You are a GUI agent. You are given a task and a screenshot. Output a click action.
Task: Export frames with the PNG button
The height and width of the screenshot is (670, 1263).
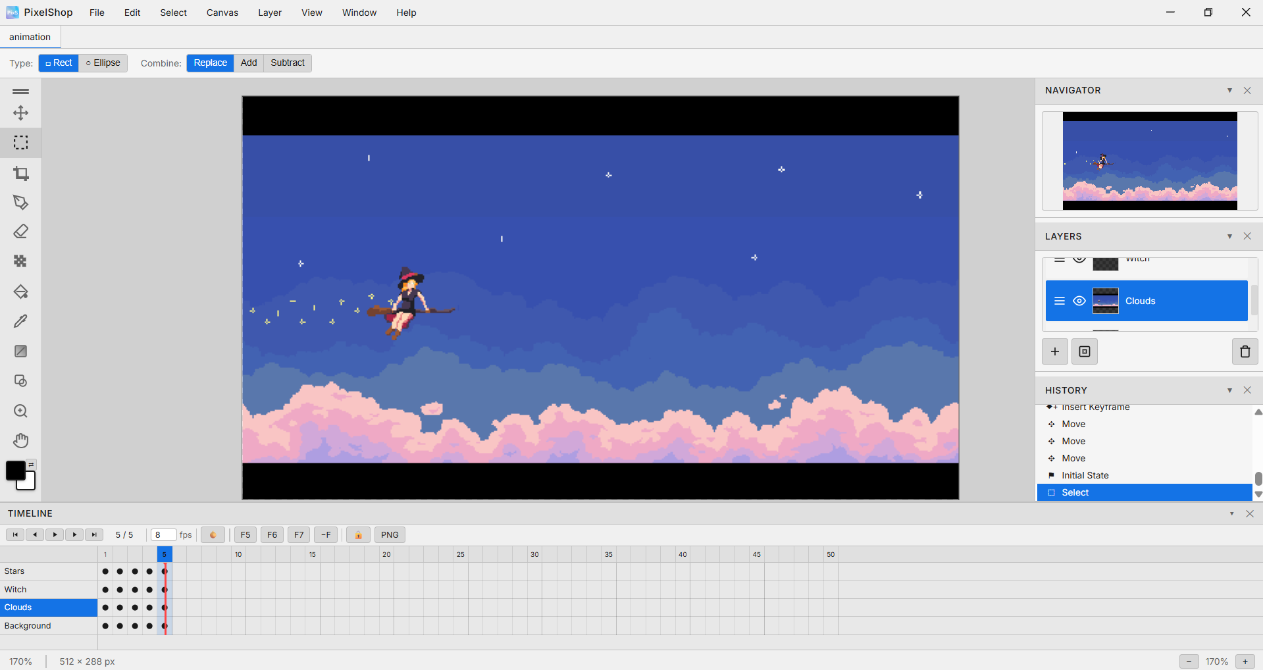point(390,534)
